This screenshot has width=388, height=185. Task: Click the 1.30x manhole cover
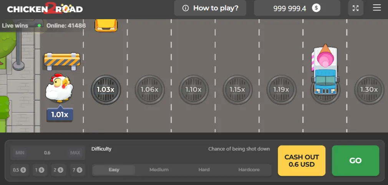click(x=369, y=90)
